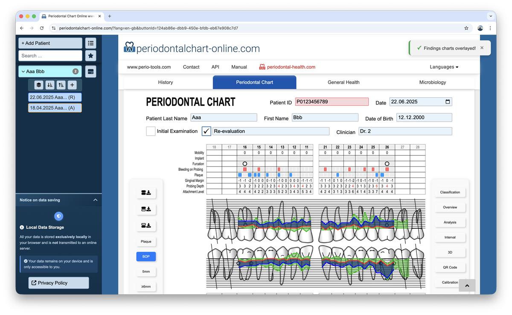The height and width of the screenshot is (315, 512).
Task: Add a new chart with plus icon
Action: 72,85
